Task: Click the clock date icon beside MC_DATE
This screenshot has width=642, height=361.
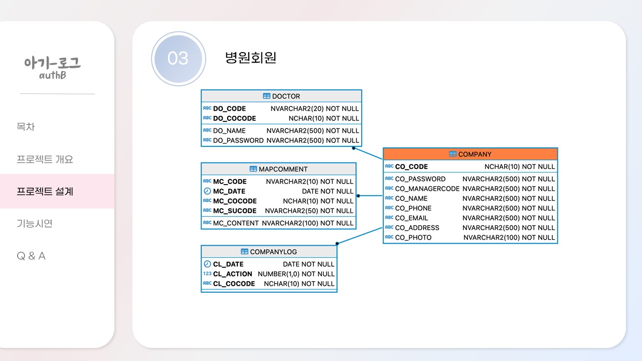Action: 207,191
